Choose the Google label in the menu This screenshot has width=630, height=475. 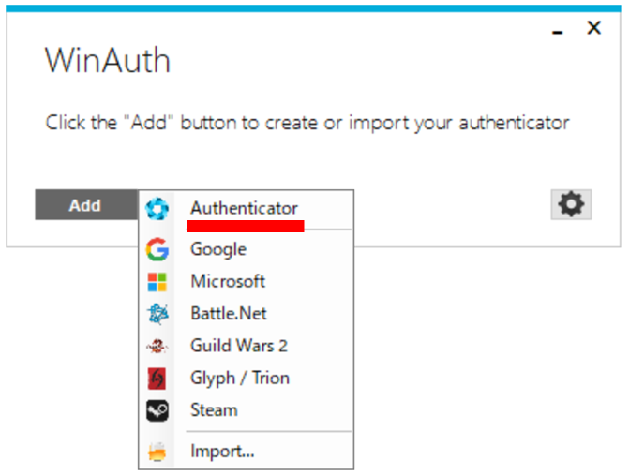[218, 249]
